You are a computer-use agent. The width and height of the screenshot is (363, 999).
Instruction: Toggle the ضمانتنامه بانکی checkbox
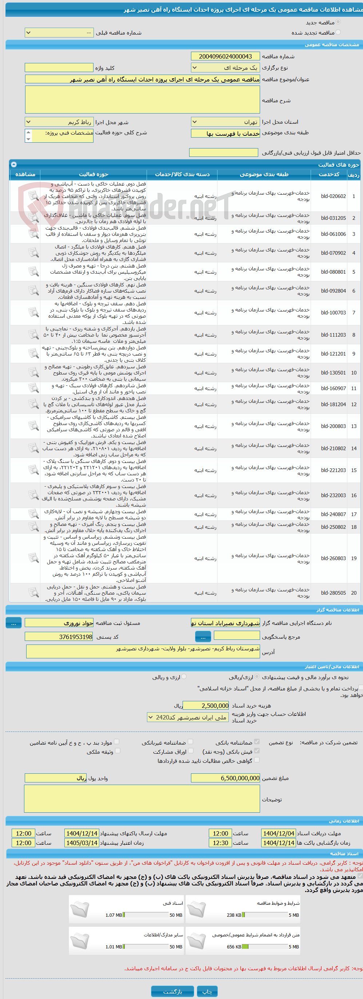(256, 742)
